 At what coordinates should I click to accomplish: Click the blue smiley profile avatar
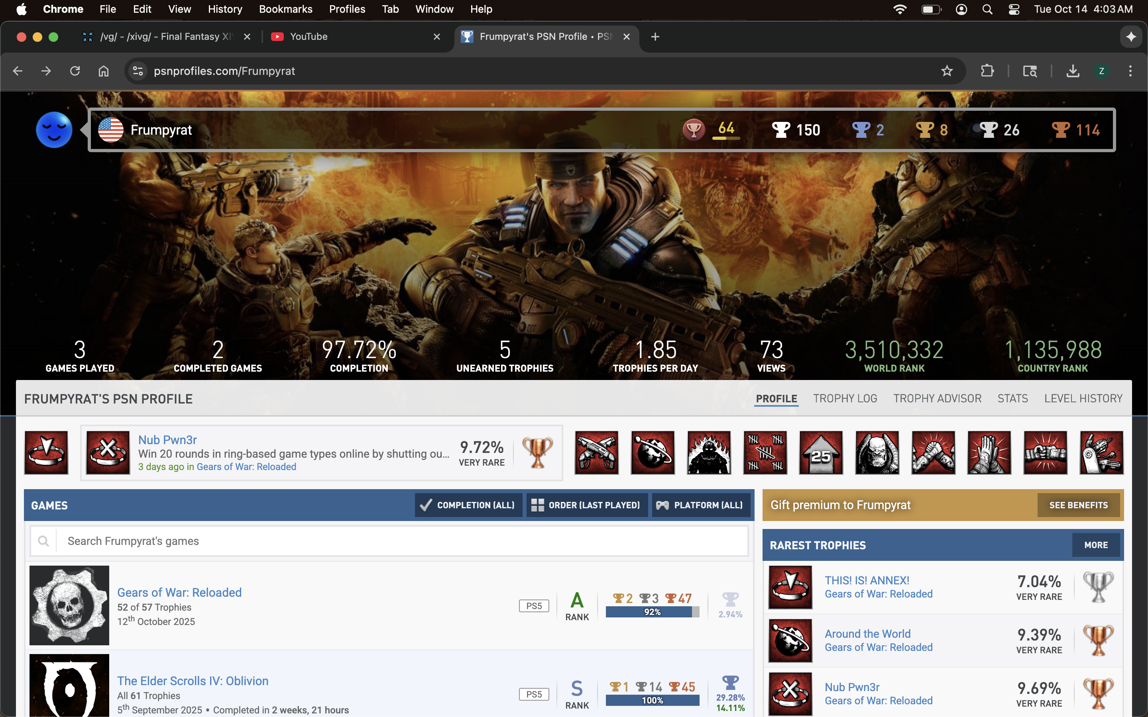pyautogui.click(x=54, y=130)
